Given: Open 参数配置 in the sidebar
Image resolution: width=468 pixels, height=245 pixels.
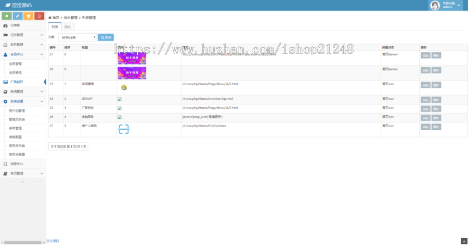Looking at the screenshot, I should [15, 137].
